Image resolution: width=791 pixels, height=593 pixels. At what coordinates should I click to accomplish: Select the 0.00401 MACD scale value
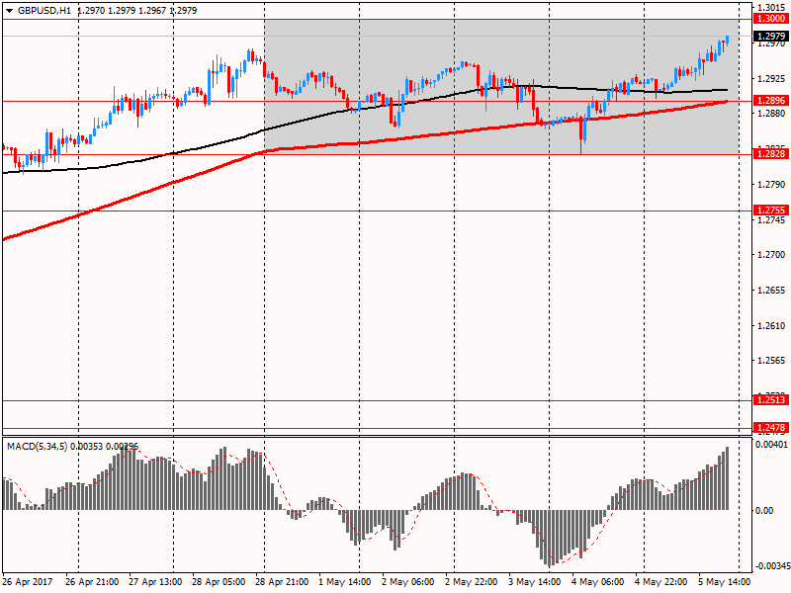coord(771,445)
